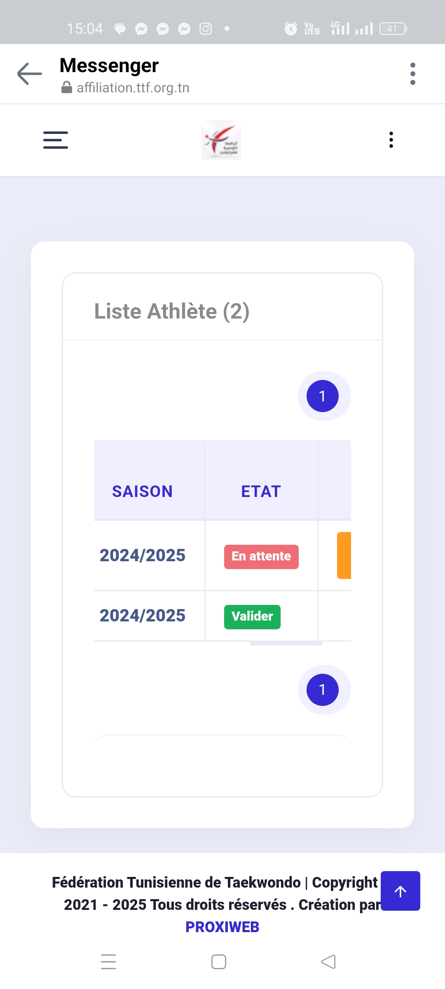The height and width of the screenshot is (989, 445).
Task: Open the browser three-dot overflow menu
Action: click(412, 74)
